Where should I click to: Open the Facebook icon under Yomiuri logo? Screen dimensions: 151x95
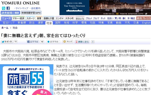click(x=8, y=8)
